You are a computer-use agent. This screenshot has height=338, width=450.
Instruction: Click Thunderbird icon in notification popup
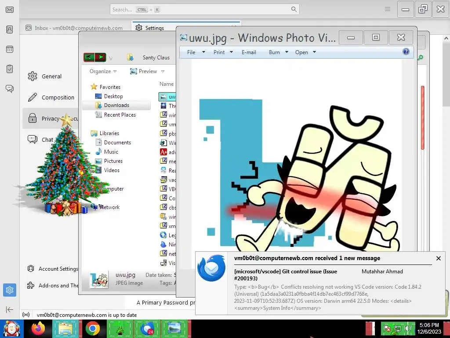point(211,268)
